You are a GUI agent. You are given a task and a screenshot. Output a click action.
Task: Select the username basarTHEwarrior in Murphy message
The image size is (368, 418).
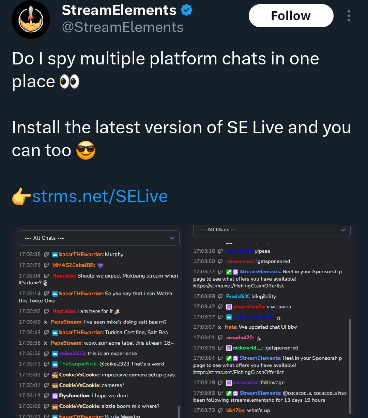tap(81, 254)
